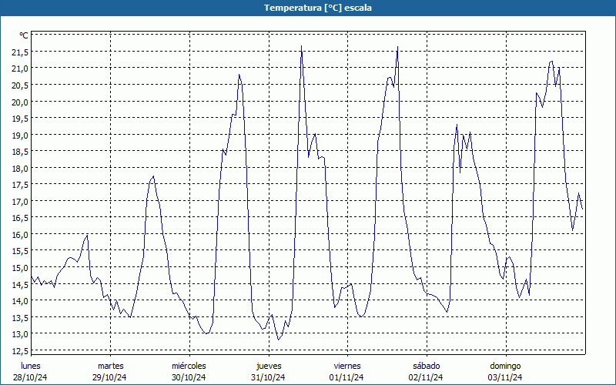Click the "viernes" day label
The width and height of the screenshot is (616, 385).
click(347, 366)
